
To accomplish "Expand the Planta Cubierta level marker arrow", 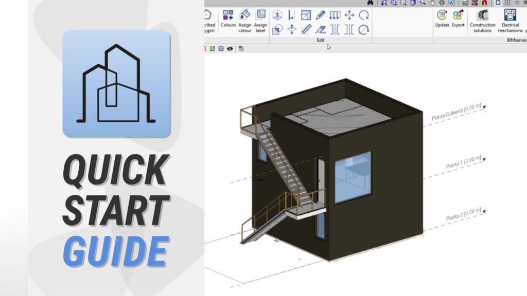I will point(484,107).
